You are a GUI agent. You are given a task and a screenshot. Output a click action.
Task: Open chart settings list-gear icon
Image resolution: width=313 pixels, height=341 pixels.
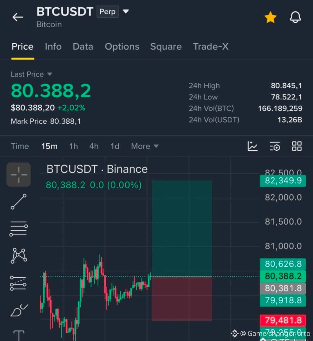point(275,146)
